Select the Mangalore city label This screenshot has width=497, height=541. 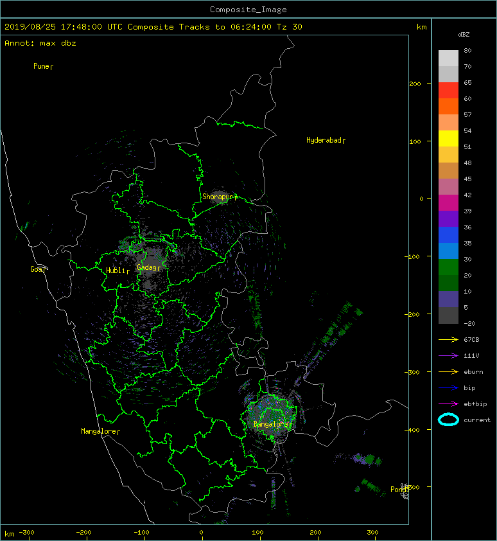click(100, 431)
